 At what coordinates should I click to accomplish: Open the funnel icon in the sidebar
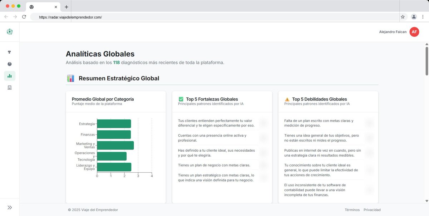coord(10,52)
